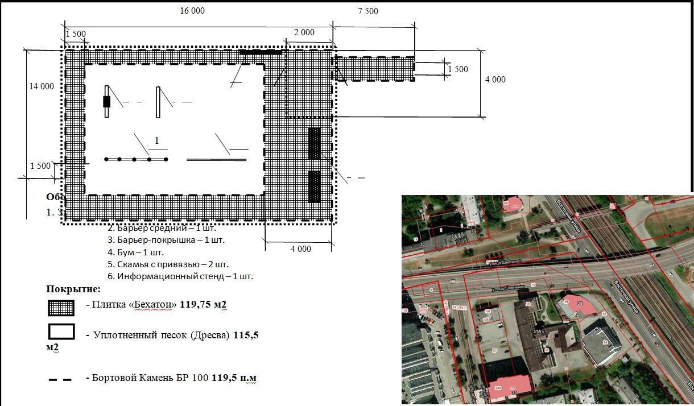Click the 7 500 dimension label
Screen dimensions: 694x406
click(x=367, y=11)
